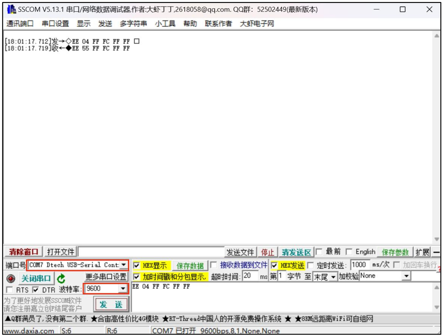The width and height of the screenshot is (443, 336).
Task: Enable 接收数据到文件 checkbox
Action: [213, 265]
